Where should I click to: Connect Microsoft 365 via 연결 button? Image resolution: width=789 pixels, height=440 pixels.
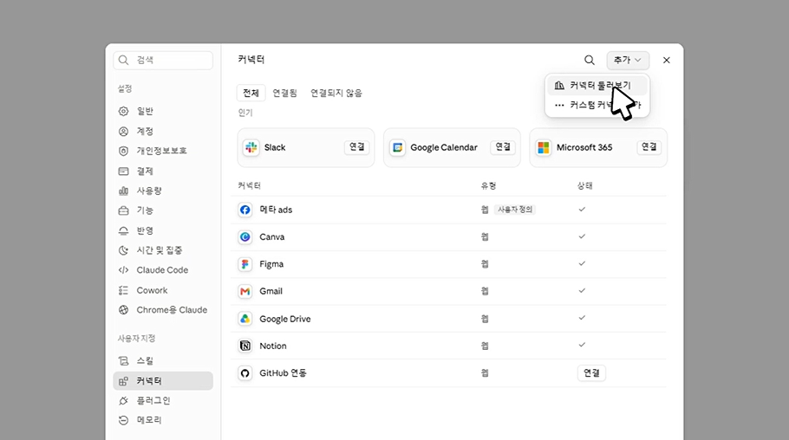pyautogui.click(x=649, y=147)
